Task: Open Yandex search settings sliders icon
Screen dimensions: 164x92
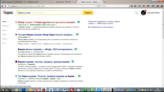Action: coord(137,13)
